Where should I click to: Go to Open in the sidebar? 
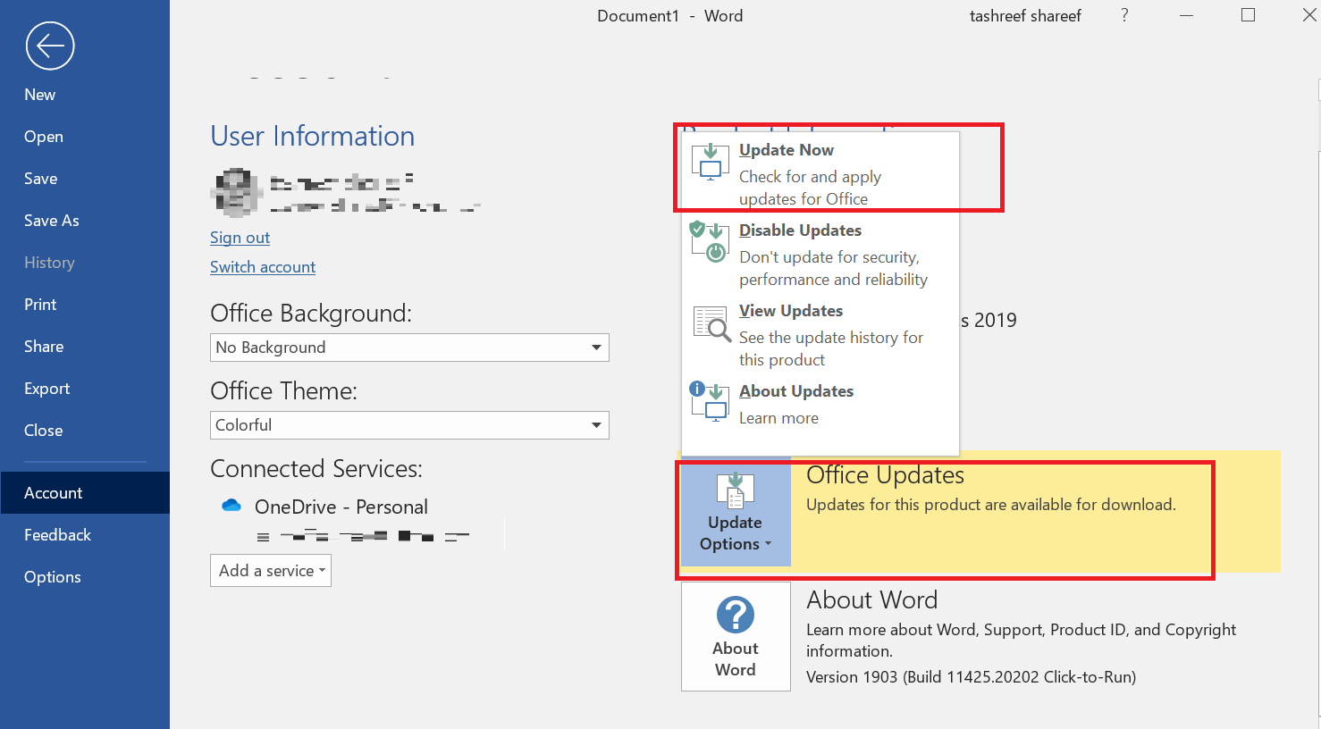coord(85,137)
